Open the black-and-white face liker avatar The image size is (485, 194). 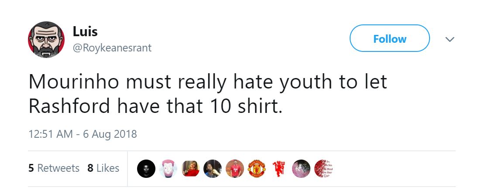coord(146,169)
